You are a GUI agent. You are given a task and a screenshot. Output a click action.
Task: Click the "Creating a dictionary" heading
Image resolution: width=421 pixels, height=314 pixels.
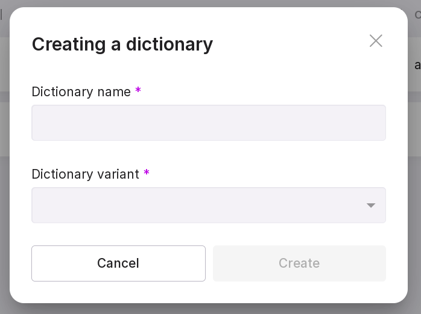tap(122, 44)
